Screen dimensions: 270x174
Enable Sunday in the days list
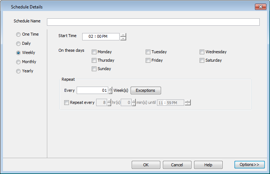click(x=94, y=69)
